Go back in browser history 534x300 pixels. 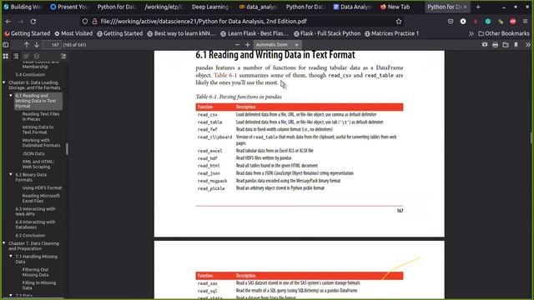(x=8, y=22)
